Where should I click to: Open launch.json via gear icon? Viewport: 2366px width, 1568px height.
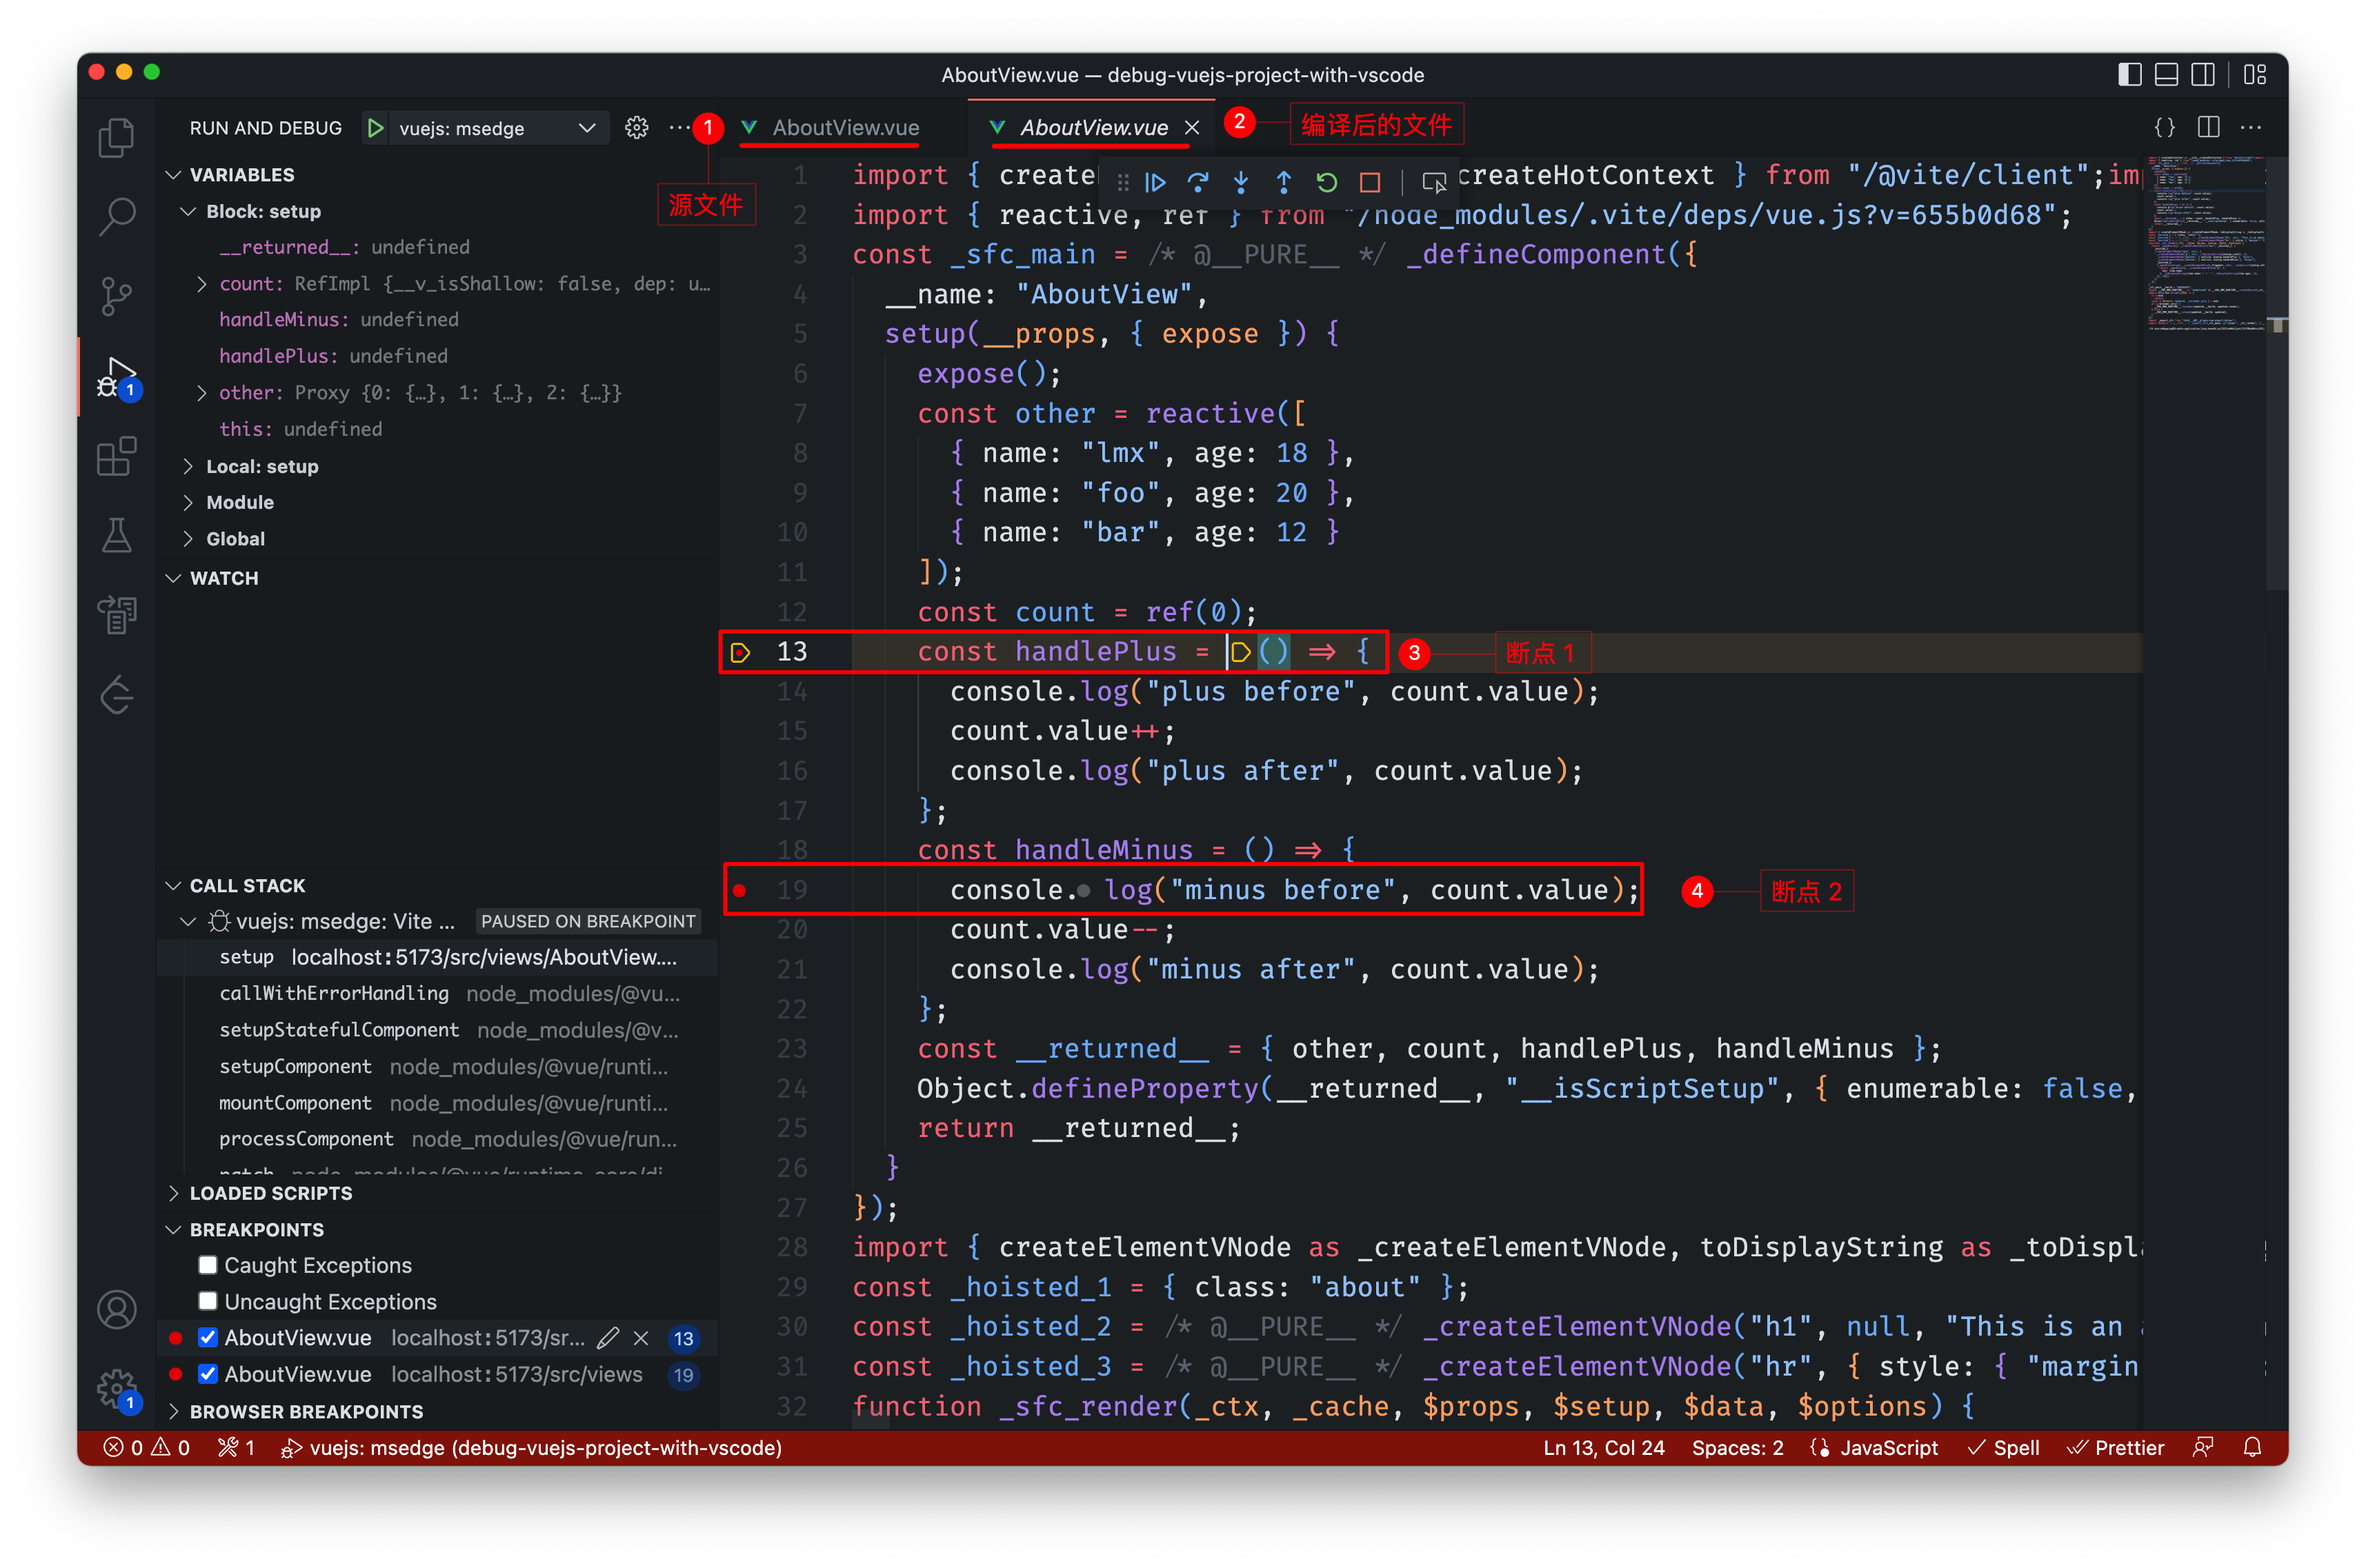click(x=636, y=127)
